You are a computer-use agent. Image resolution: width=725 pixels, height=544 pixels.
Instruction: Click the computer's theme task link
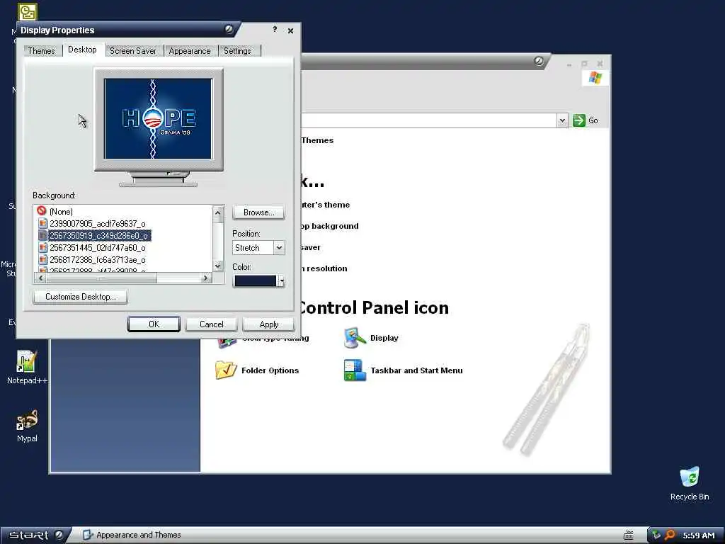pos(326,205)
